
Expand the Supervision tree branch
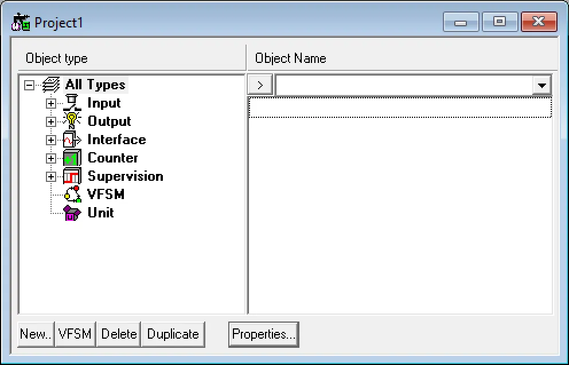click(x=50, y=176)
